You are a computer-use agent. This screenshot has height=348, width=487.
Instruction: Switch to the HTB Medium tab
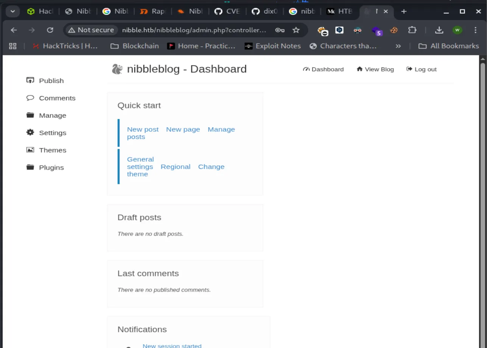[x=339, y=11]
